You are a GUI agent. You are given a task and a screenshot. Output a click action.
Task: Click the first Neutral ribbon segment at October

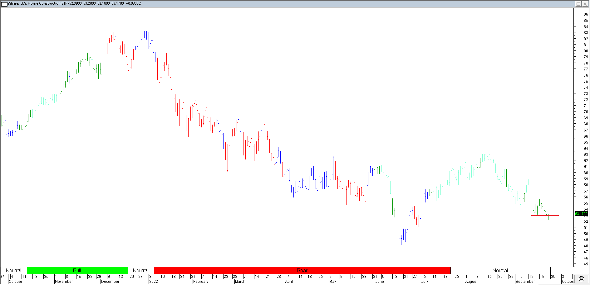coord(13,270)
